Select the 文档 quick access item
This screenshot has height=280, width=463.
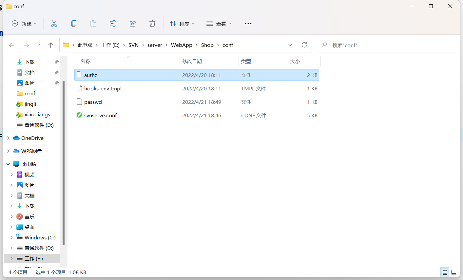[x=29, y=72]
